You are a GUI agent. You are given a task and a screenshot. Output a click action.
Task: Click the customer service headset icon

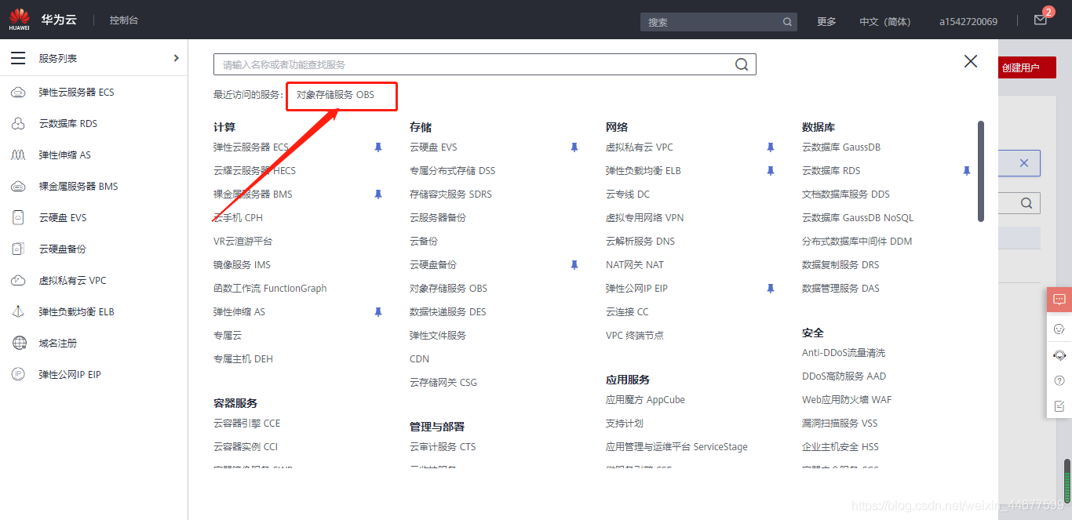click(x=1059, y=355)
